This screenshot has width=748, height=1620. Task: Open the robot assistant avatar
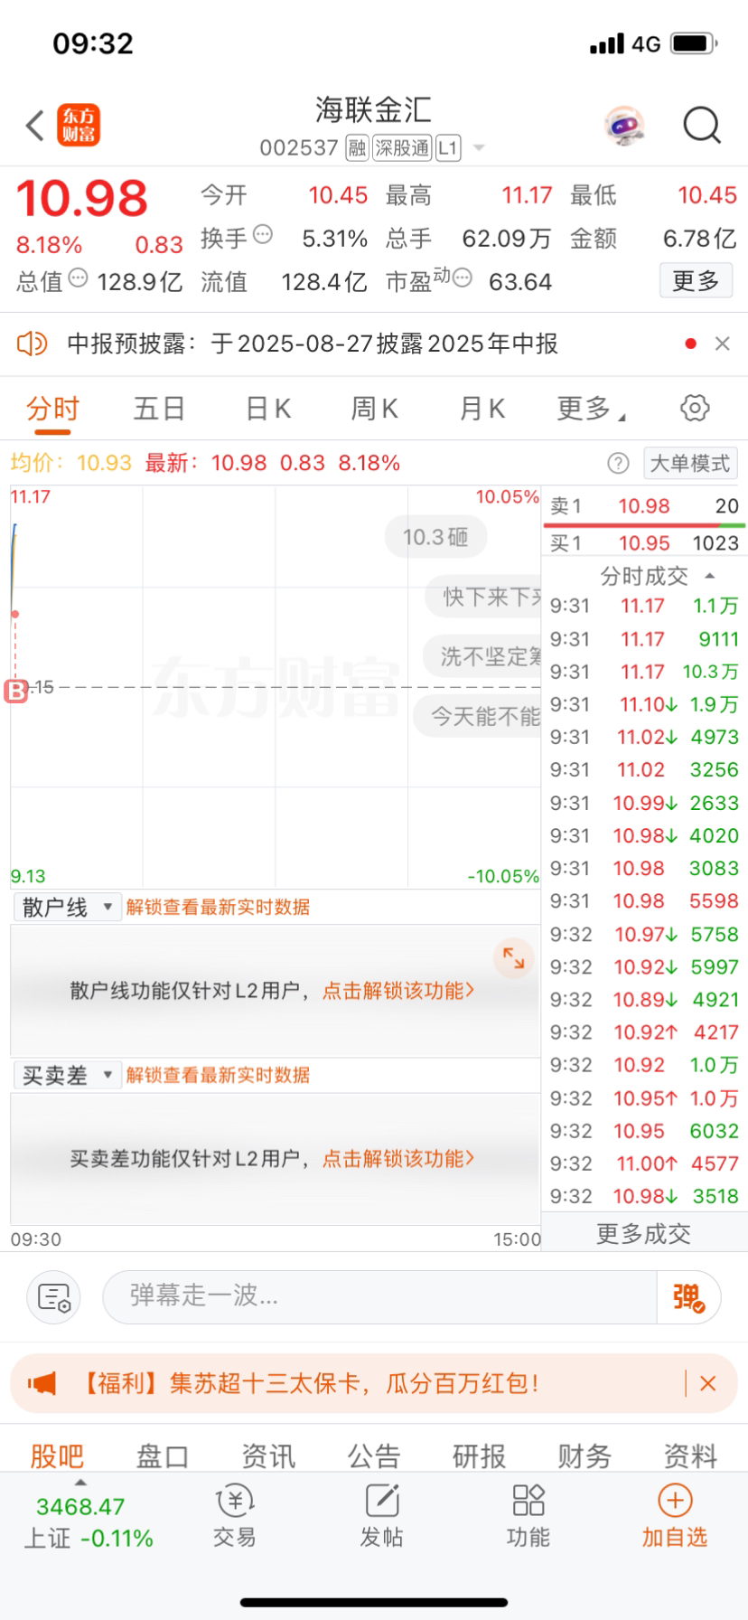pos(624,126)
